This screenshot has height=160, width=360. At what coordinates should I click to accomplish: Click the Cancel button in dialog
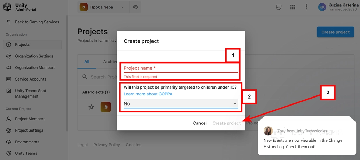(x=200, y=123)
